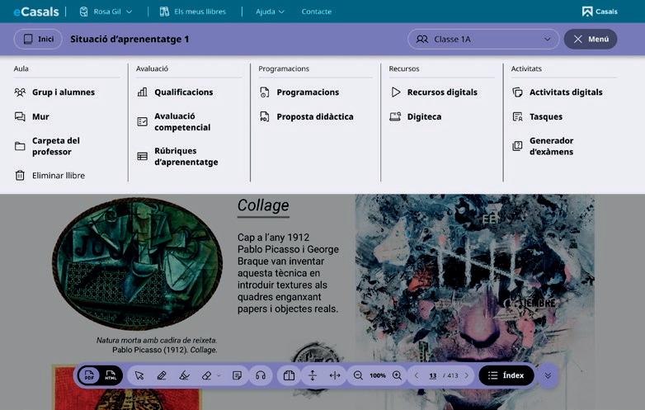645x410 pixels.
Task: Select the pencil drawing tool
Action: coord(162,375)
